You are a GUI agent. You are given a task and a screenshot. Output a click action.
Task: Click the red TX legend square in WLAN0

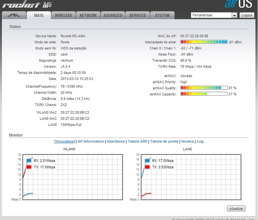pyautogui.click(x=29, y=167)
